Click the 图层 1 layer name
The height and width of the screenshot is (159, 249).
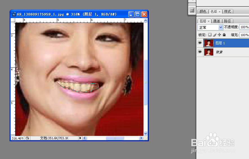click(220, 43)
